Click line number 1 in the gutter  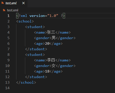[x=9, y=16]
